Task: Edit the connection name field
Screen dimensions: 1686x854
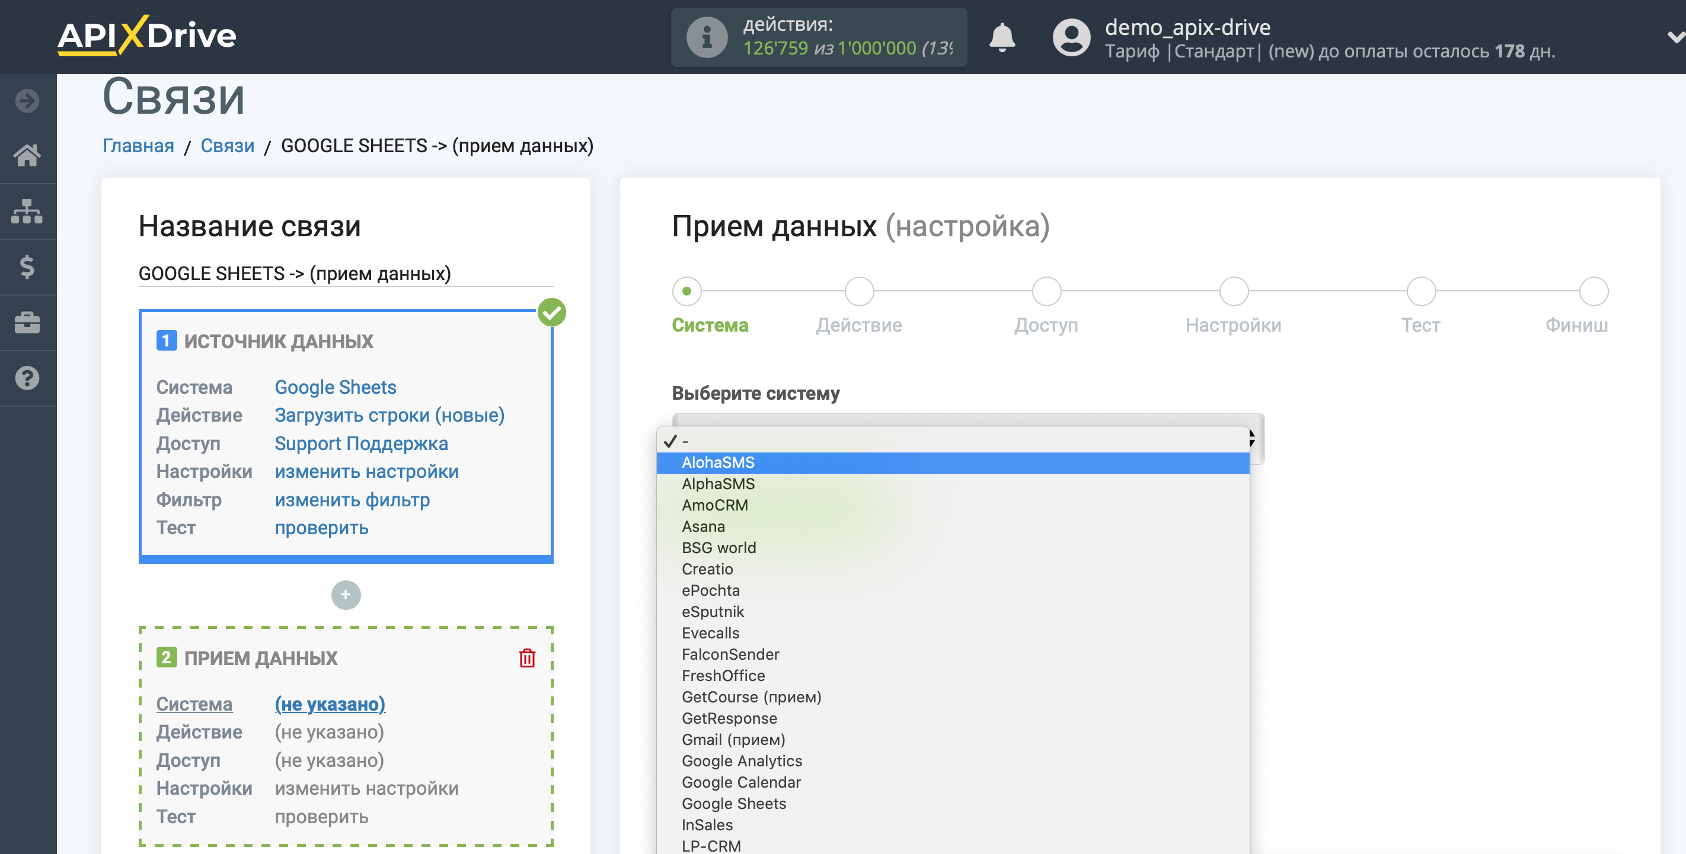Action: click(346, 274)
